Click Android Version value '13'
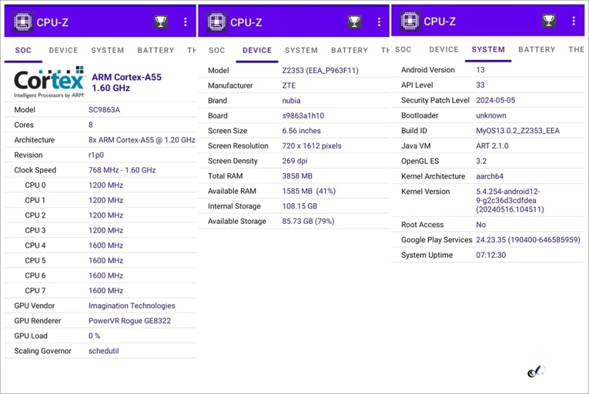Screen dimensions: 589x394 (x=480, y=70)
